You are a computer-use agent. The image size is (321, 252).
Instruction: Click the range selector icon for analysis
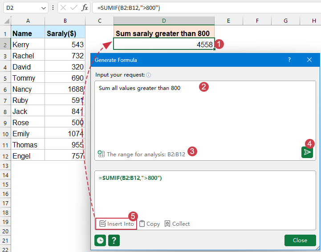point(101,154)
